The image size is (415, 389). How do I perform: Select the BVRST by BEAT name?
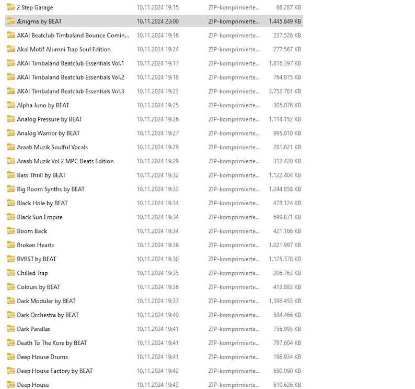pos(37,259)
